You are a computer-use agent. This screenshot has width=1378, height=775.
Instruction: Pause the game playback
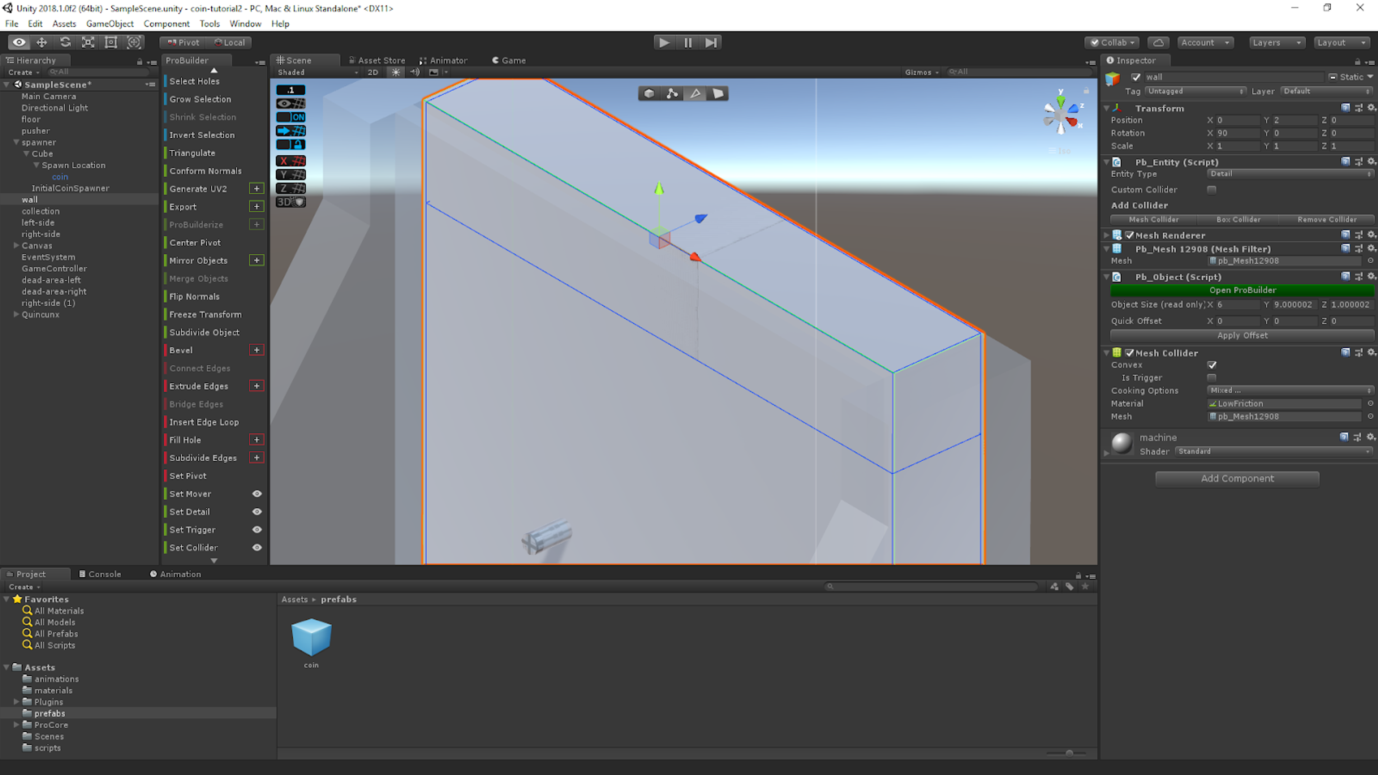click(688, 42)
